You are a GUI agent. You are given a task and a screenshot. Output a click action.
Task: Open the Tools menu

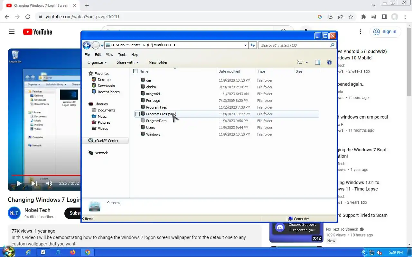tap(122, 55)
